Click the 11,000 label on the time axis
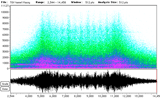The height and width of the screenshot is (98, 160). pos(114,96)
